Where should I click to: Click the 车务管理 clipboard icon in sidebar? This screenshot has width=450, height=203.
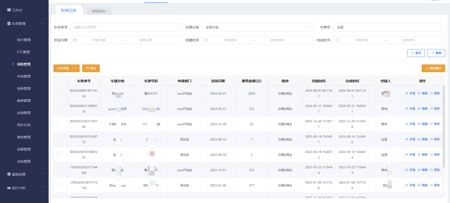9,23
